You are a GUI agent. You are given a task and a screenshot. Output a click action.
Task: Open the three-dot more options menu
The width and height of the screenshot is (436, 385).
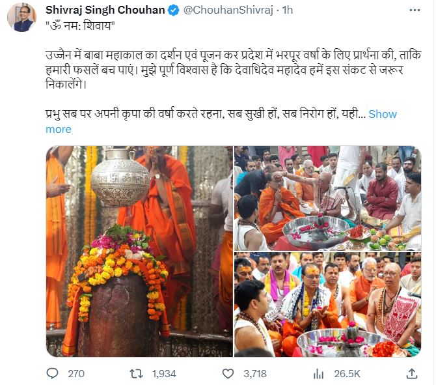415,10
